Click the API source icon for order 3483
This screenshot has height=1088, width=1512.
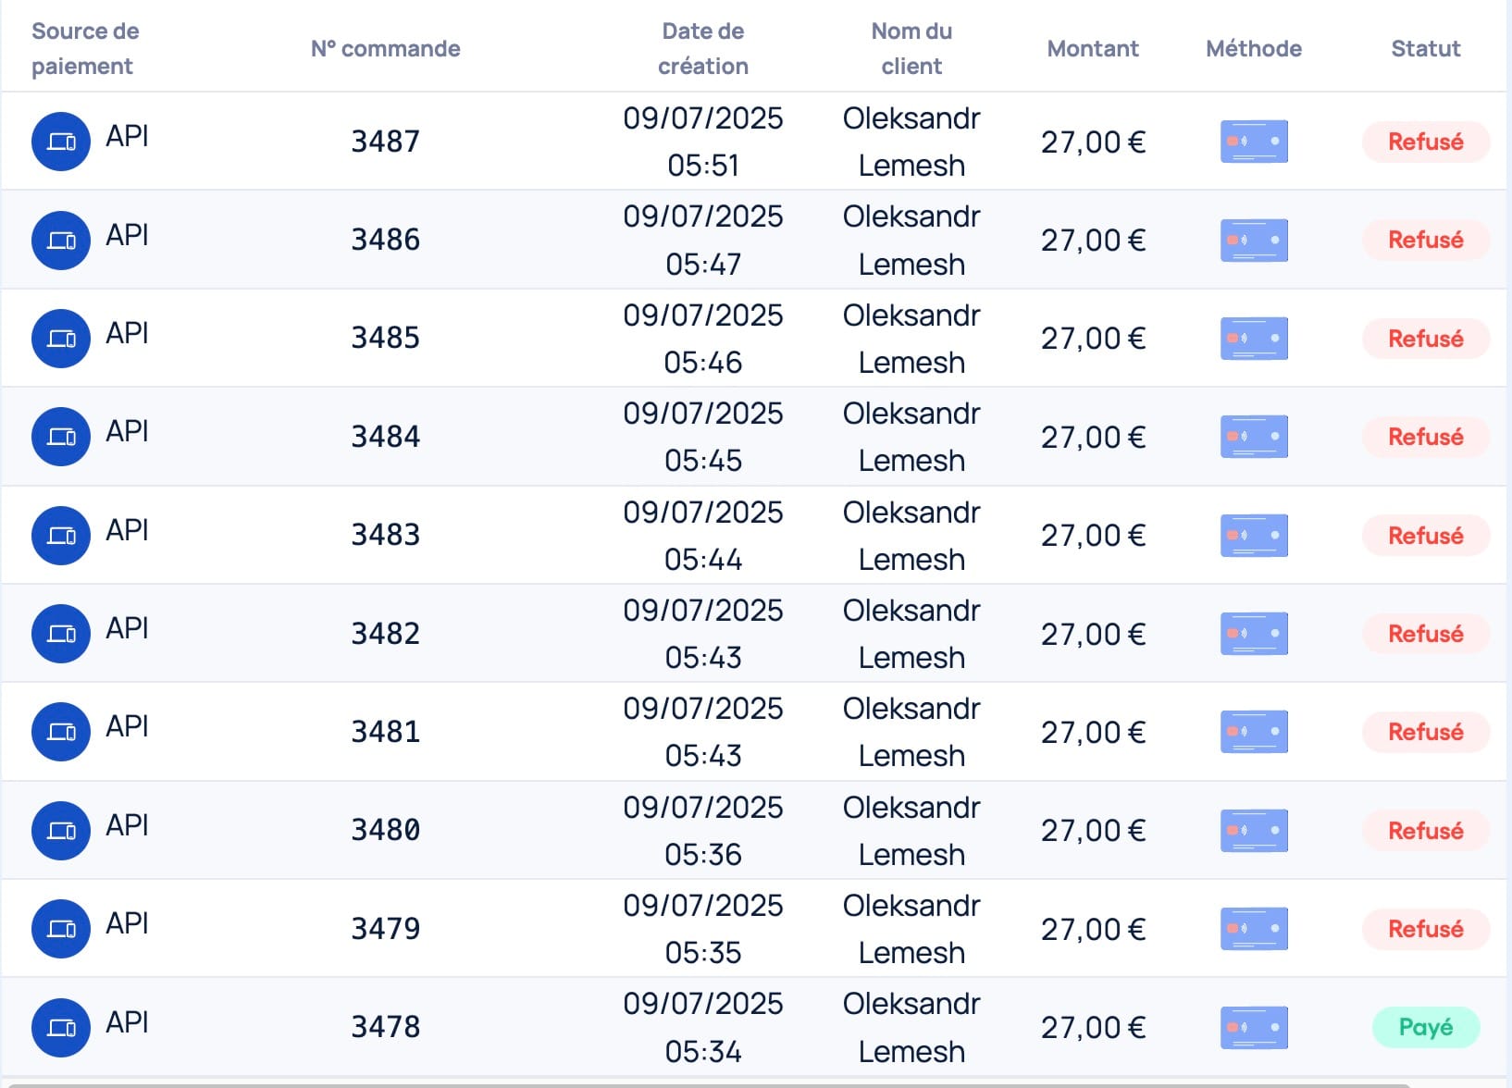point(61,536)
